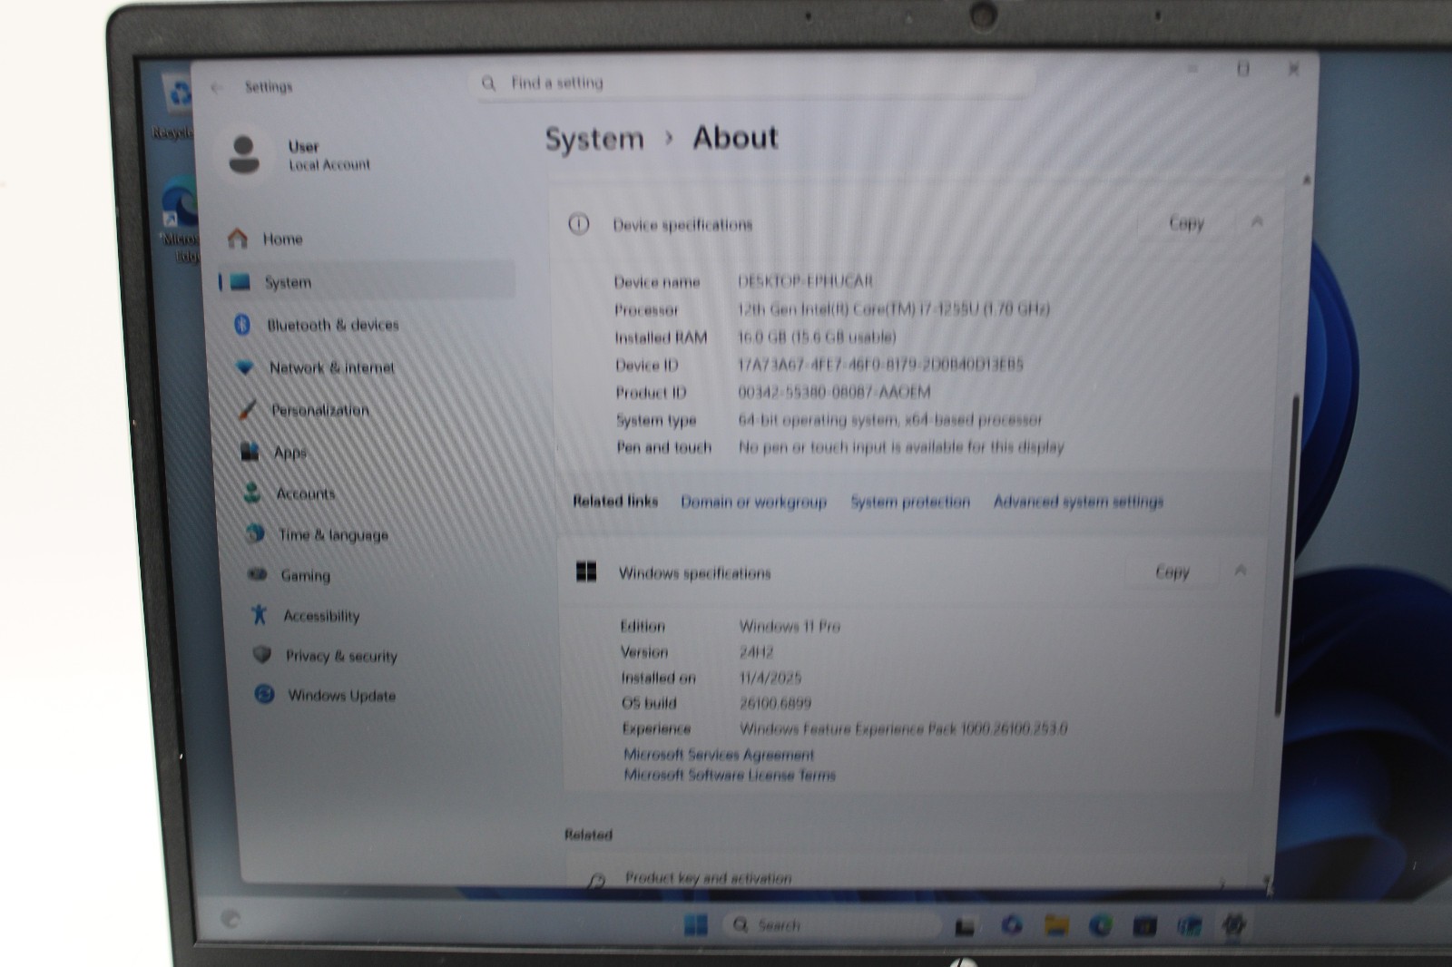Click the Accounts sidebar icon
This screenshot has height=967, width=1452.
point(252,493)
